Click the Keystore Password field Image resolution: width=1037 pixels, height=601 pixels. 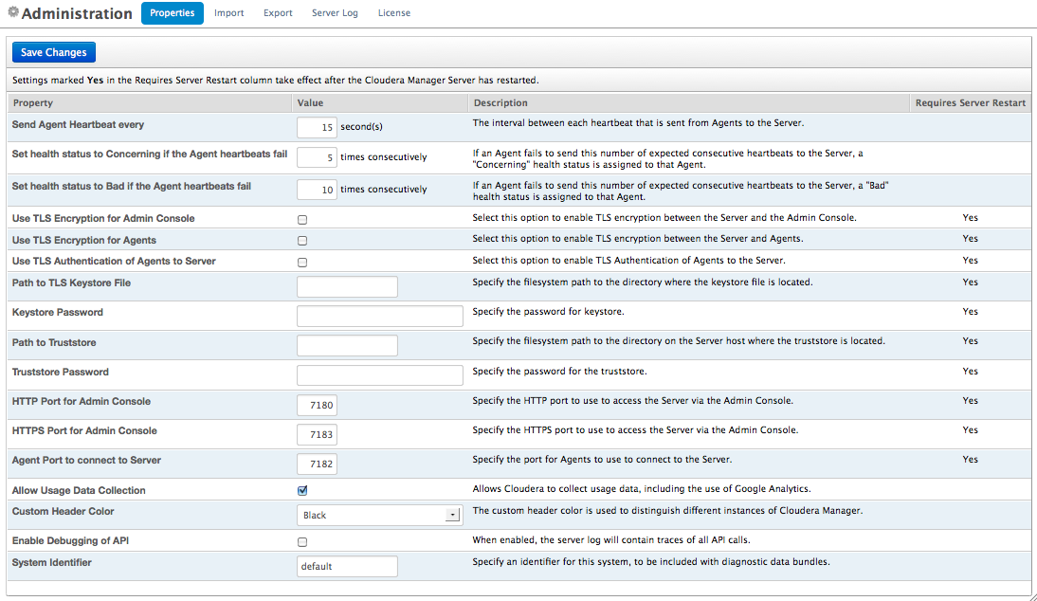click(x=379, y=316)
